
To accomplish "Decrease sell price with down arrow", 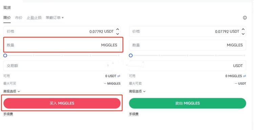I will tap(243, 34).
